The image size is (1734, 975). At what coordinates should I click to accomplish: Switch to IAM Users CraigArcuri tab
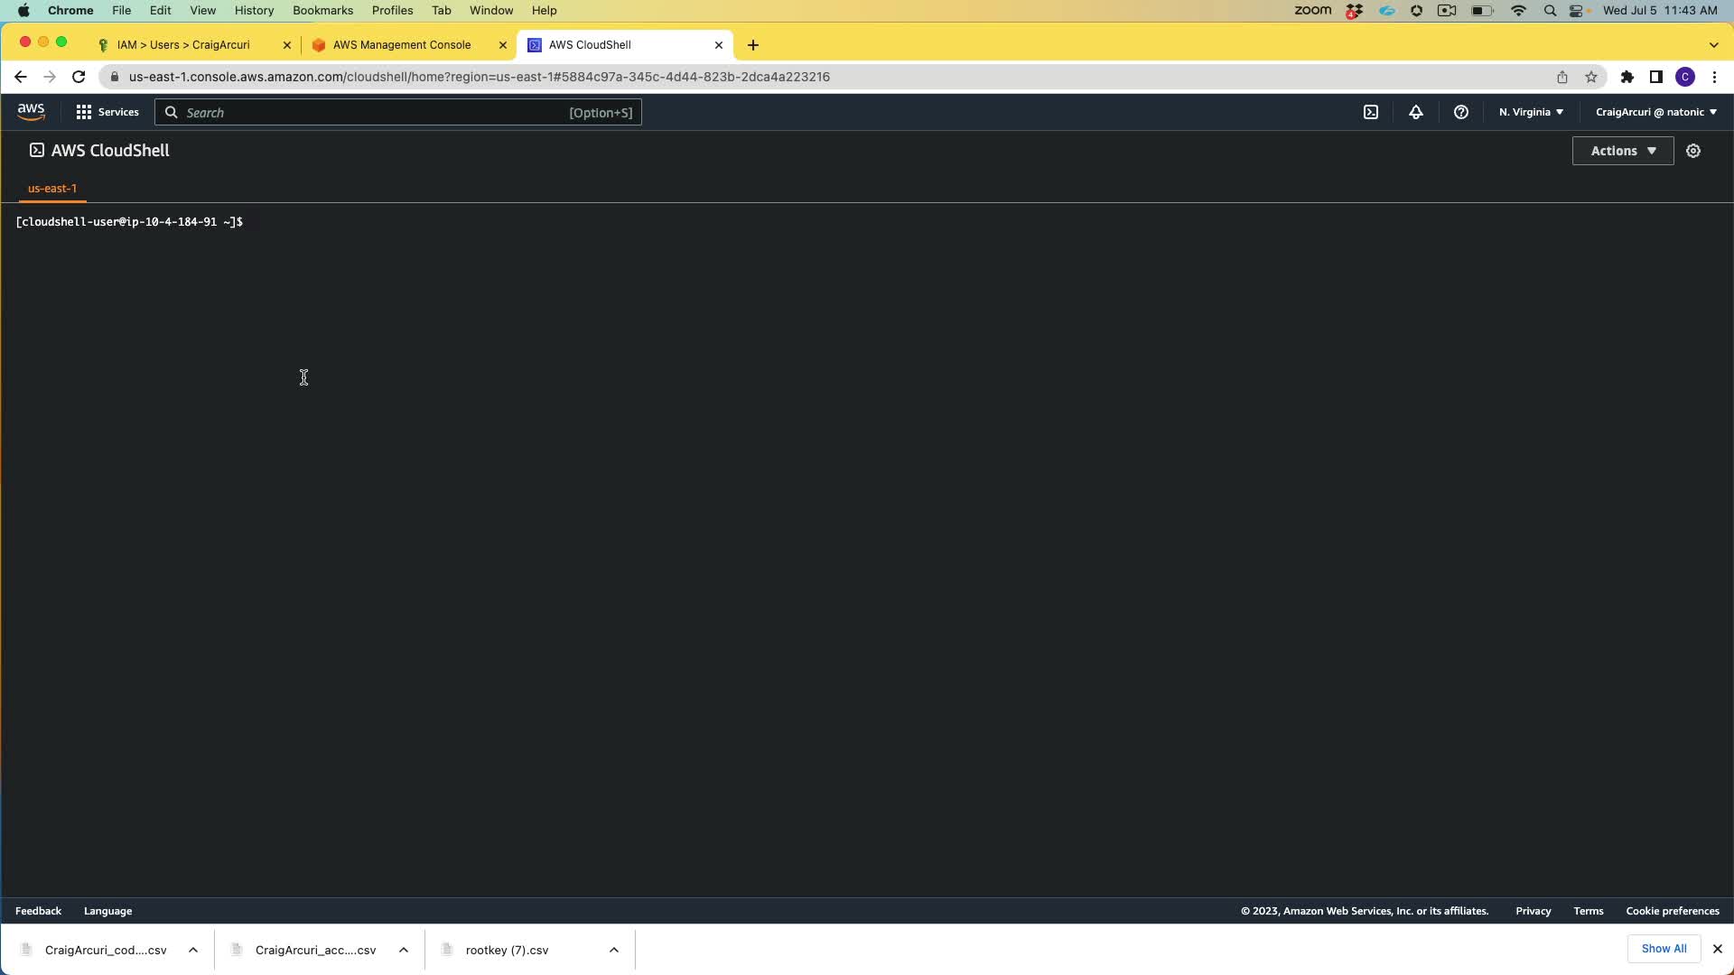pyautogui.click(x=183, y=44)
